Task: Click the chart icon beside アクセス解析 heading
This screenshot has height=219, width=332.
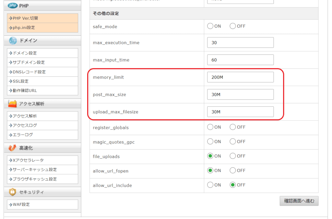Action: (x=13, y=104)
